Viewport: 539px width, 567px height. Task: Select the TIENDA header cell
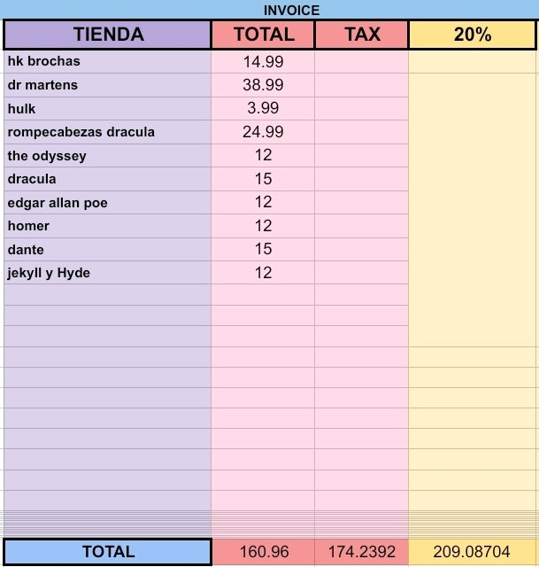tap(107, 35)
